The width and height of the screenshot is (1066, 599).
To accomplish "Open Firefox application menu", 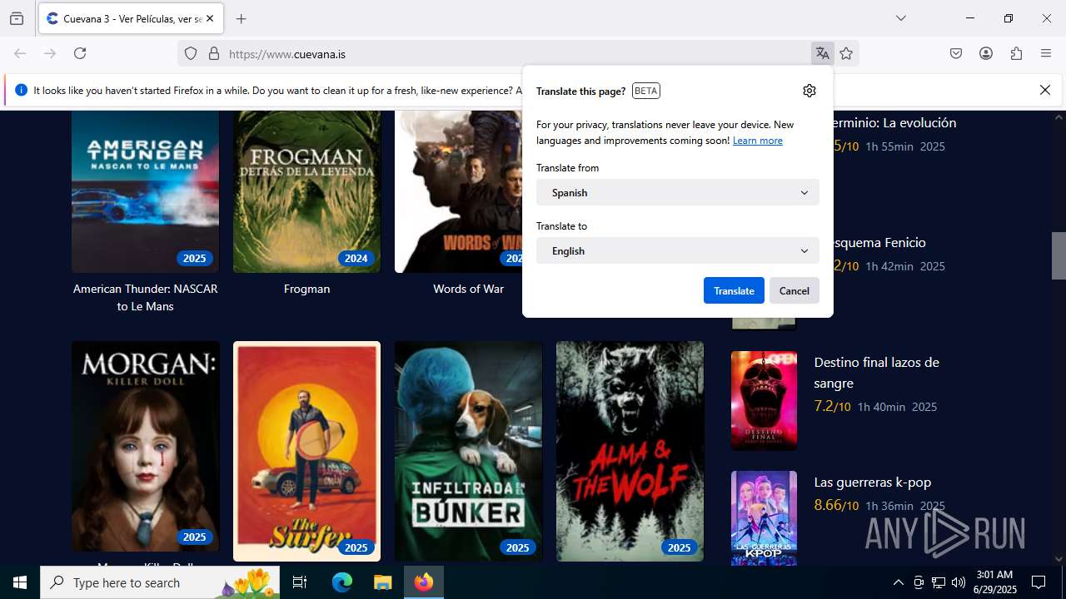I will [1046, 54].
